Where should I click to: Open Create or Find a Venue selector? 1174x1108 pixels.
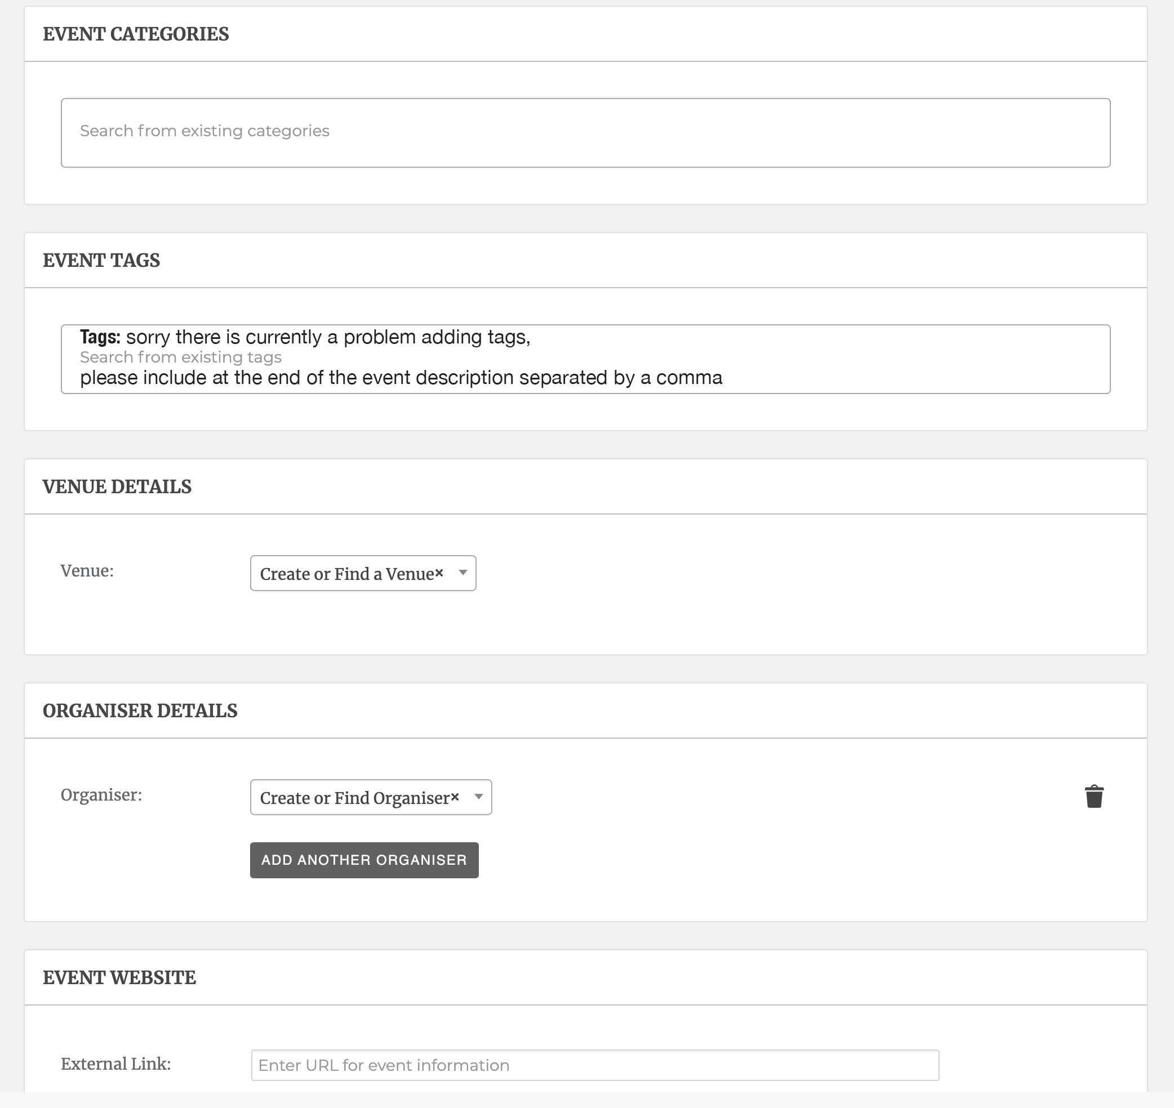pyautogui.click(x=348, y=574)
